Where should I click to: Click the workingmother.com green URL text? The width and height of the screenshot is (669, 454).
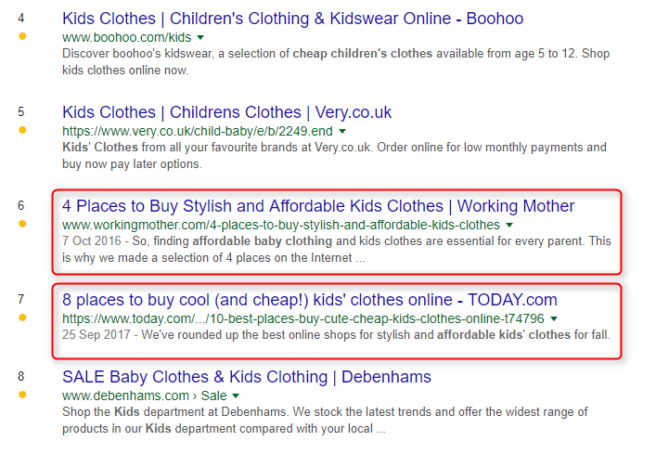tap(280, 225)
